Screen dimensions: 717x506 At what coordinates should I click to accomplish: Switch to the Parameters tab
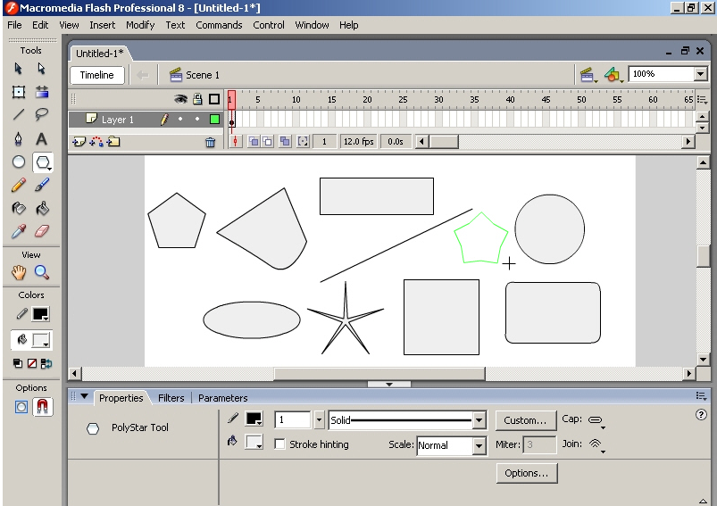222,398
